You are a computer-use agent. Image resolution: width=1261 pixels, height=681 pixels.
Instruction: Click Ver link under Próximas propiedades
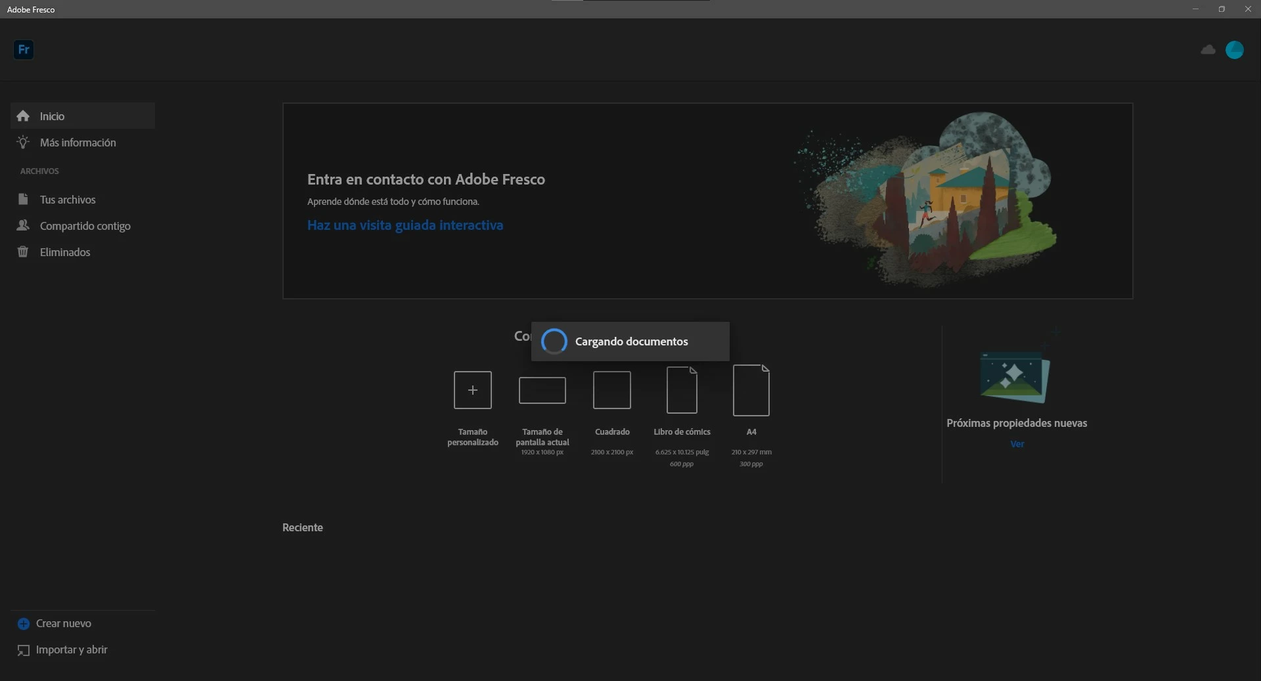tap(1017, 444)
